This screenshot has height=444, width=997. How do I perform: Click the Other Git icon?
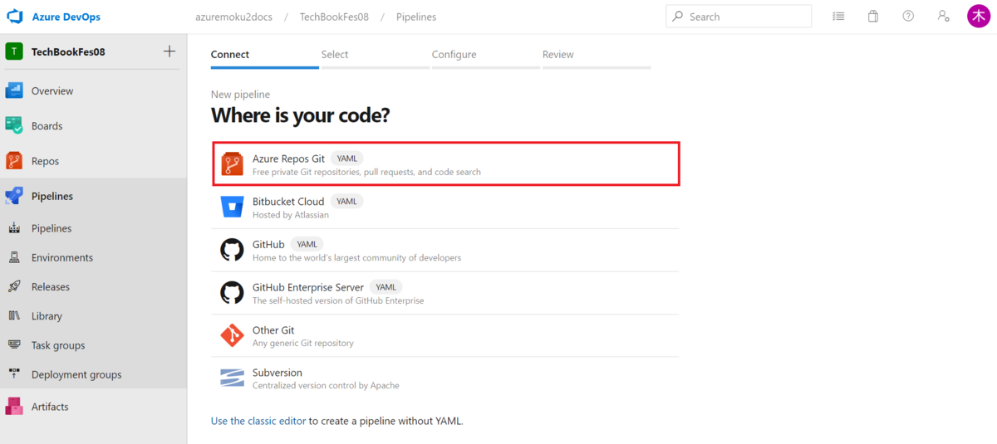[232, 335]
